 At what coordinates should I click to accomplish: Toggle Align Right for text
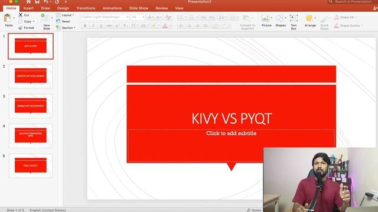point(197,25)
